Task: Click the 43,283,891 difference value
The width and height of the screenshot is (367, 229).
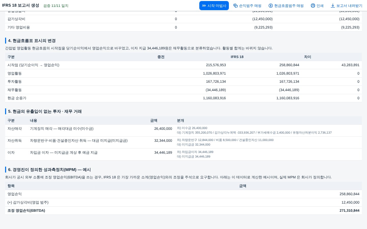Action: click(350, 65)
